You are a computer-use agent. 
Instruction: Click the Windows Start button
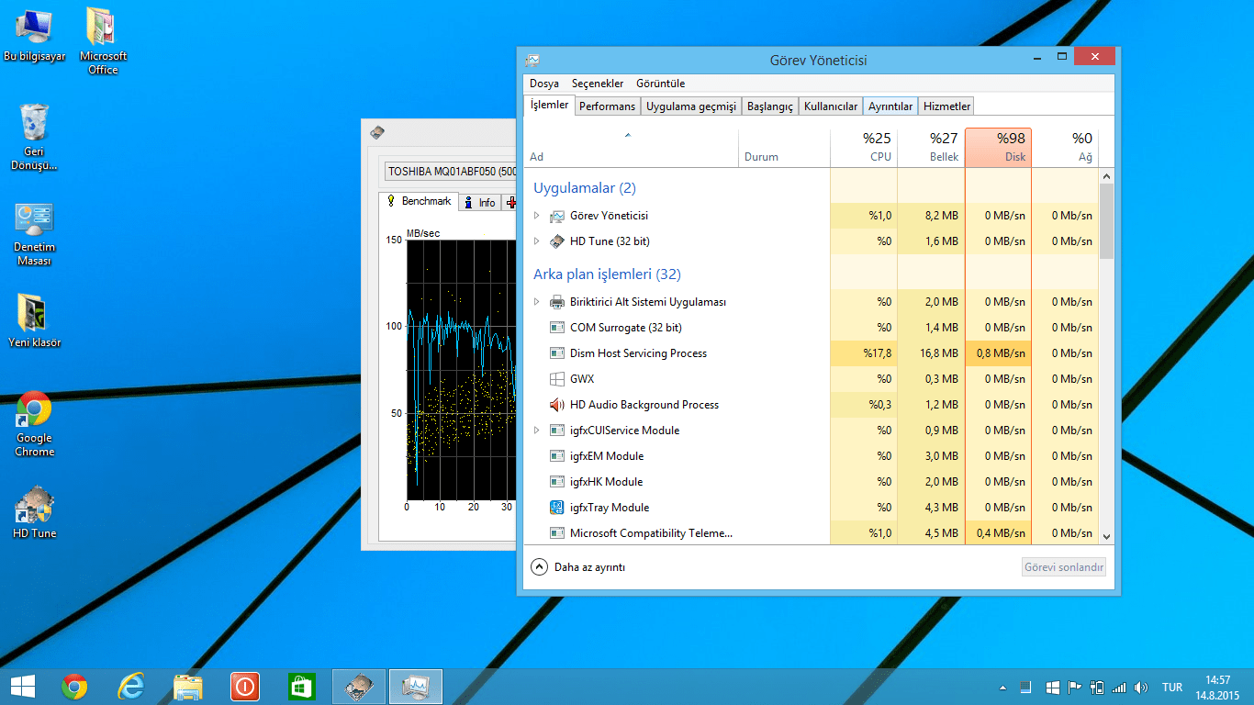23,686
